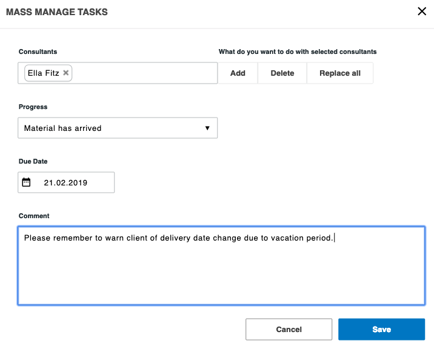Click the Progress dropdown arrow

(x=207, y=128)
